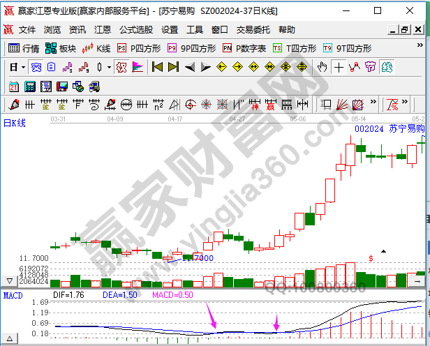Open the 公式选股 menu
Screen dimensions: 430x346
[136, 30]
